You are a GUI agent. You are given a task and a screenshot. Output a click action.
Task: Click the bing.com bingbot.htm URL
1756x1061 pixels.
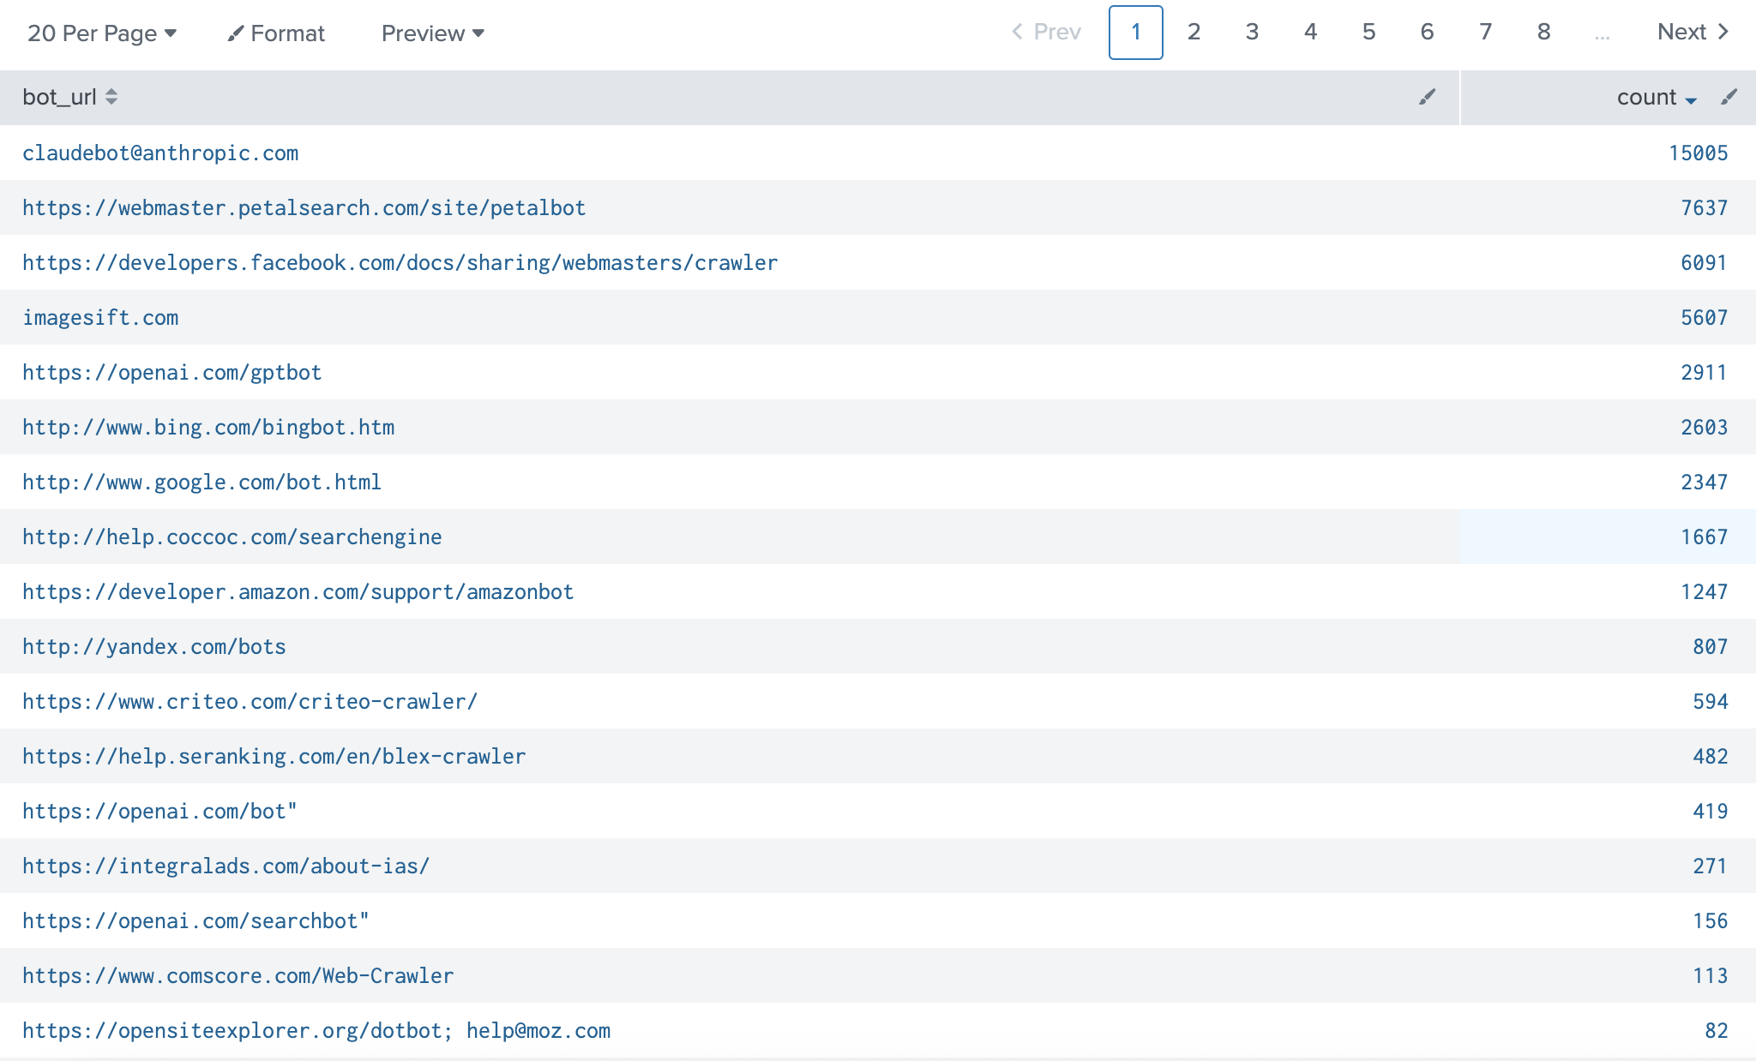click(x=208, y=427)
